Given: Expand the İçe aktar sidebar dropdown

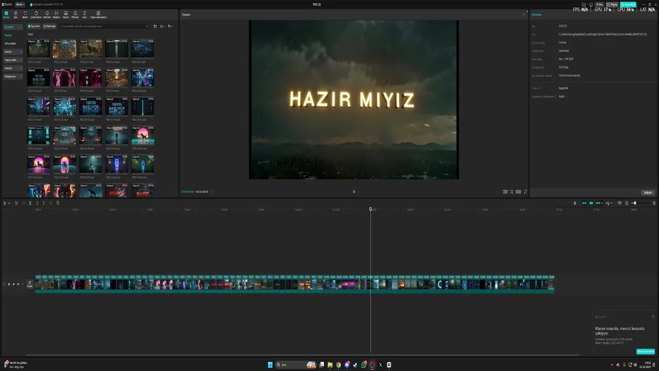Looking at the screenshot, I should [x=13, y=27].
